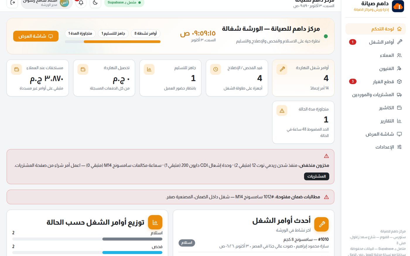Click the chart icon beside التقارير
Viewport: 410px width, 256px height.
pos(399,121)
